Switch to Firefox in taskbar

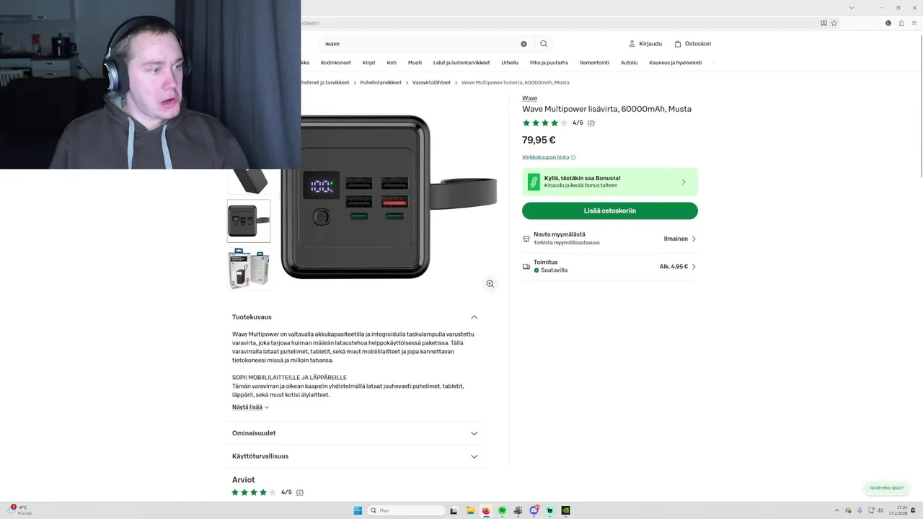(486, 510)
